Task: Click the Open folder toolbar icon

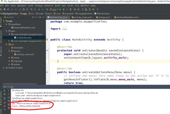Action: point(1,9)
